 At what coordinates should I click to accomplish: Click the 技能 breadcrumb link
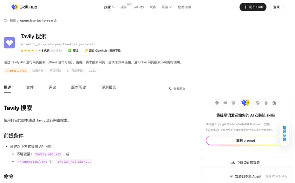point(13,20)
